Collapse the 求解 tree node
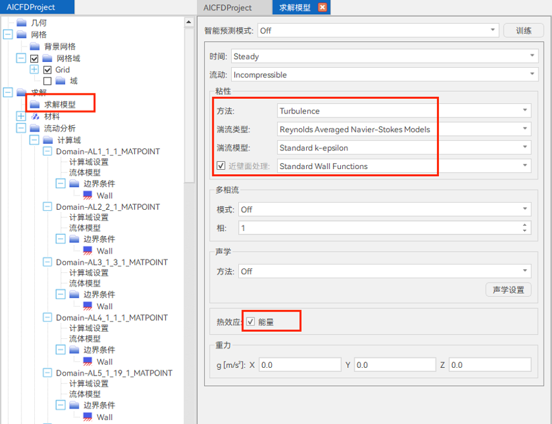Image resolution: width=552 pixels, height=424 pixels. click(8, 92)
